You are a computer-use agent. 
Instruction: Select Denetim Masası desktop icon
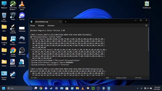coord(4,75)
